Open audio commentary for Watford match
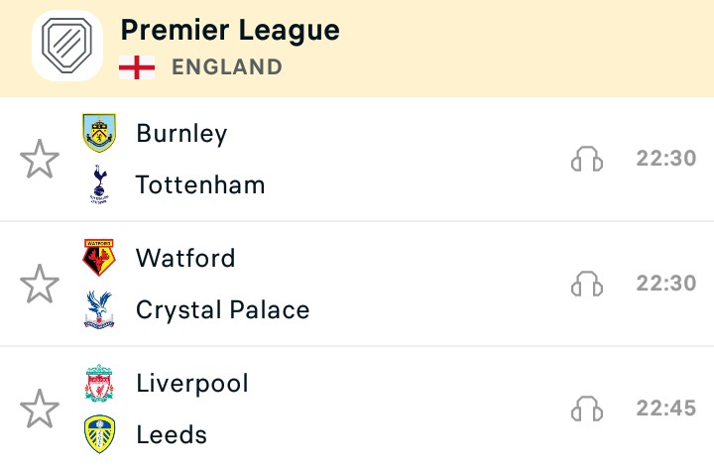This screenshot has width=714, height=470. [587, 284]
